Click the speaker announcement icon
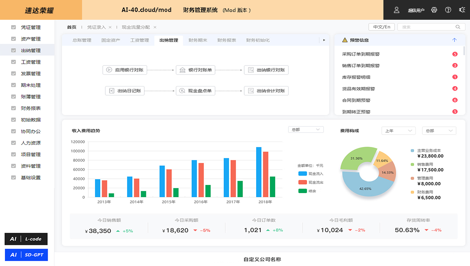This screenshot has height=266, width=470. click(462, 10)
